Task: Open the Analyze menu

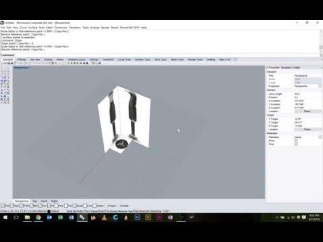Action: coord(95,28)
